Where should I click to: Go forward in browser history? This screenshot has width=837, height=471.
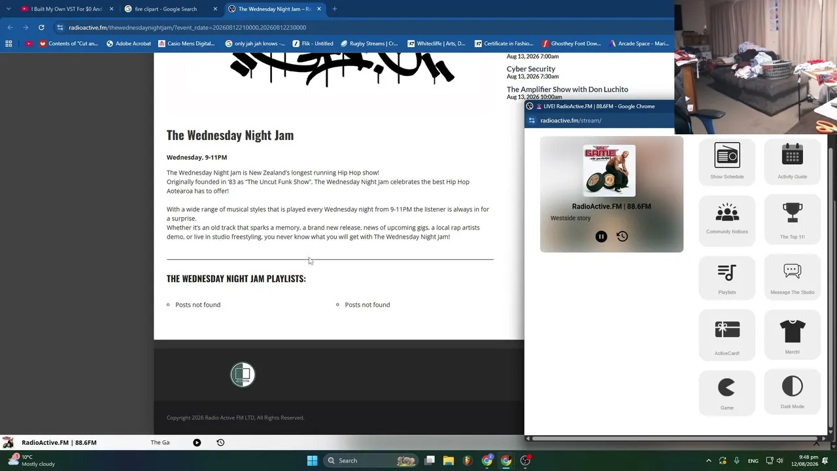[26, 27]
